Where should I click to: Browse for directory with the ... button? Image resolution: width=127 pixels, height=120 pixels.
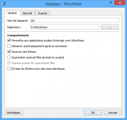coord(110,27)
